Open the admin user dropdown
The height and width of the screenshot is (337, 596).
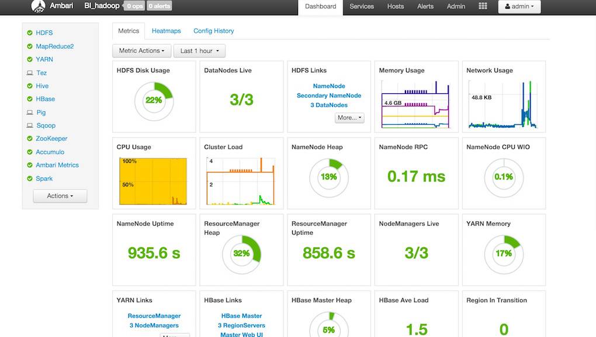tap(519, 6)
